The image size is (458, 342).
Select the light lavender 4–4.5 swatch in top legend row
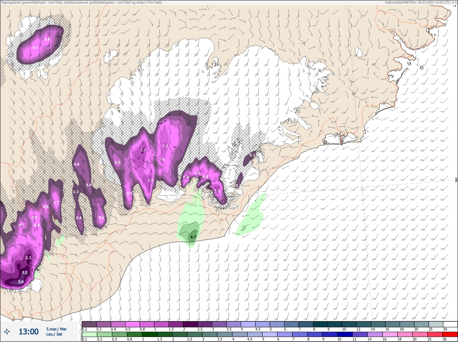248,324
